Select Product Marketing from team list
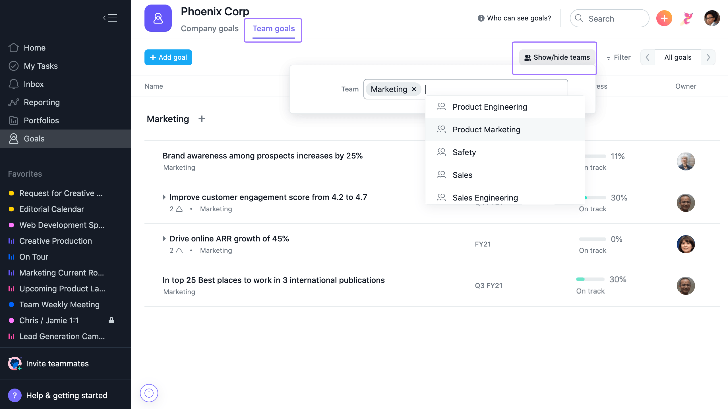 487,129
